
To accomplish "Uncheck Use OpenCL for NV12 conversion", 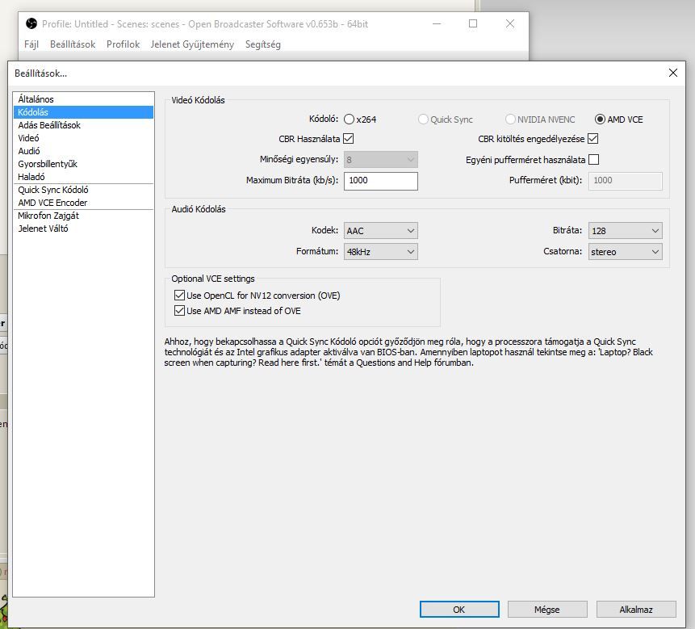I will click(x=179, y=296).
